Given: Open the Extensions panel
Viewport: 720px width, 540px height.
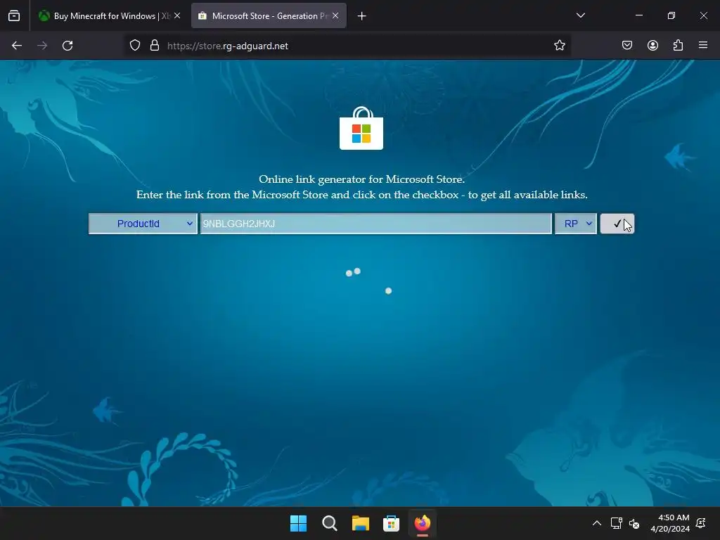Looking at the screenshot, I should [678, 45].
